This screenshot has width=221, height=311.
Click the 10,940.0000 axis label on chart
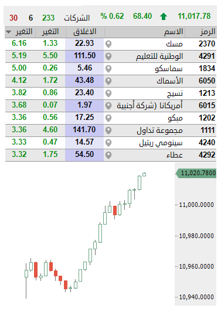pos(196,297)
